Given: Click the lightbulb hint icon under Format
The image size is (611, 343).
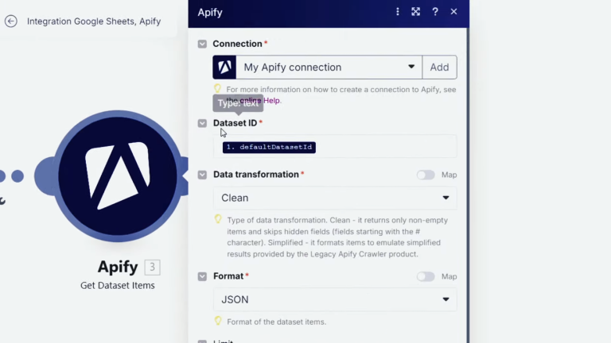Looking at the screenshot, I should click(218, 321).
